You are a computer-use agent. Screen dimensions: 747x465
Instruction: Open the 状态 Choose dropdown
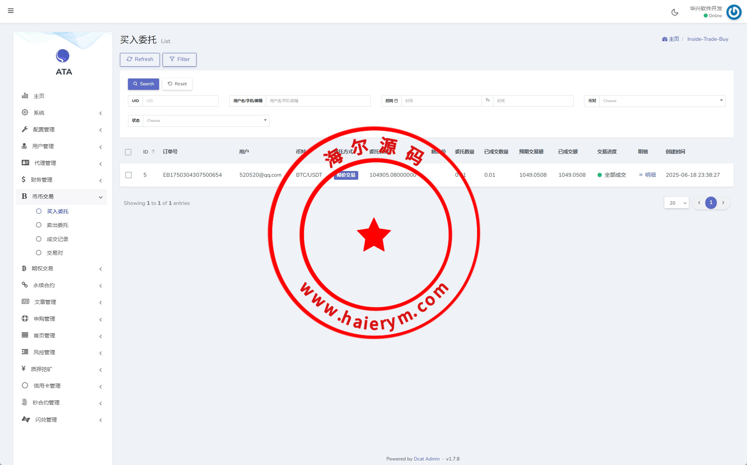coord(206,121)
